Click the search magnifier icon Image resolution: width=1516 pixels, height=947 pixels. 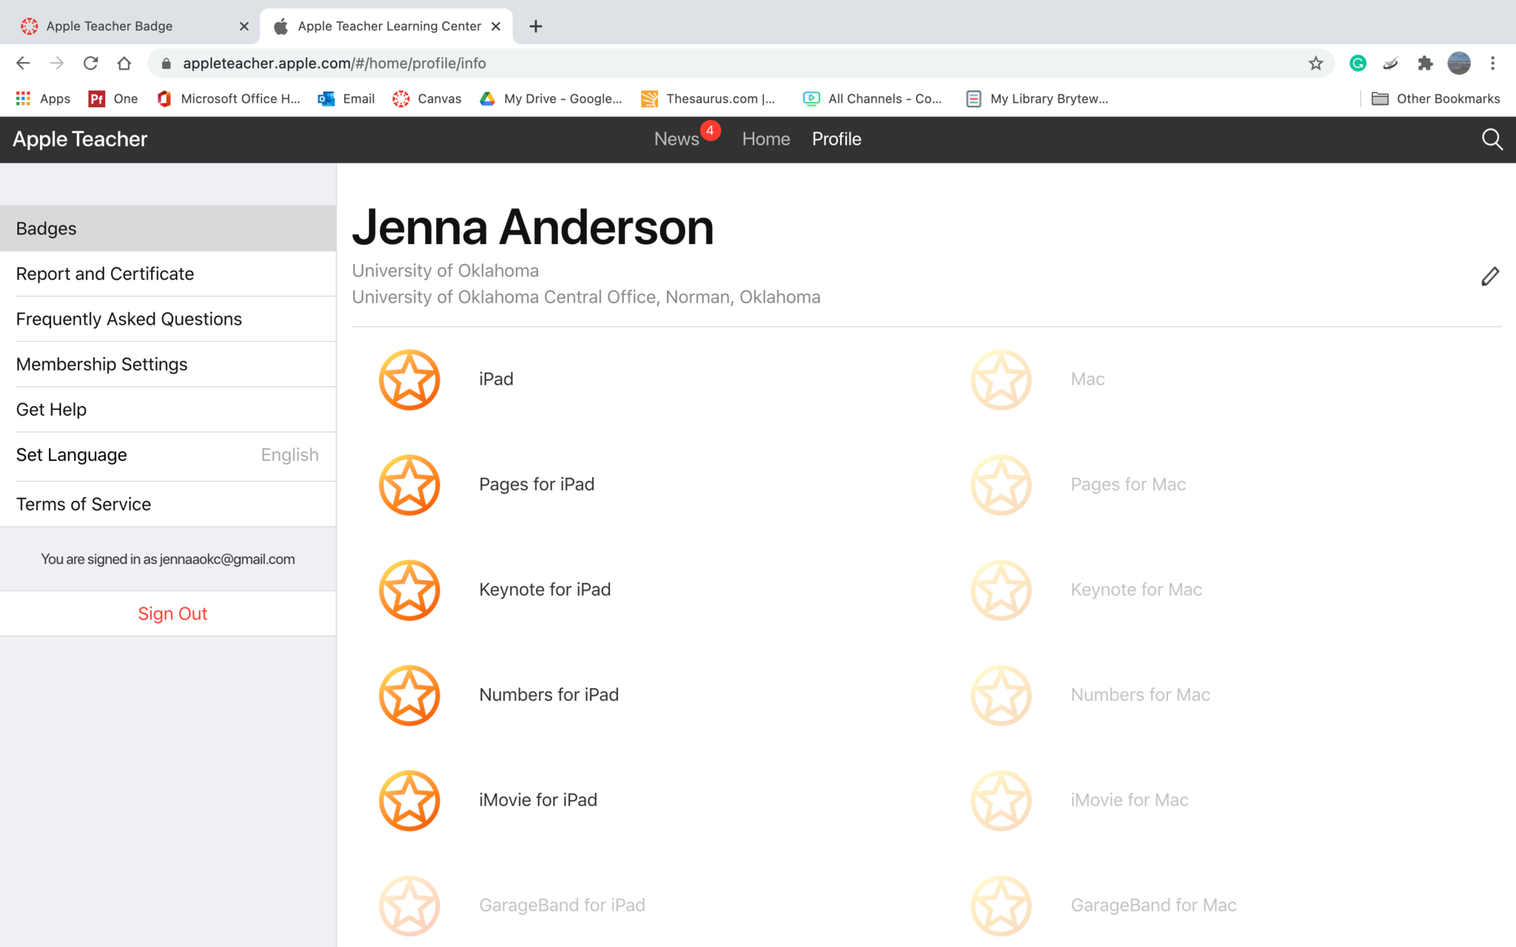coord(1492,139)
